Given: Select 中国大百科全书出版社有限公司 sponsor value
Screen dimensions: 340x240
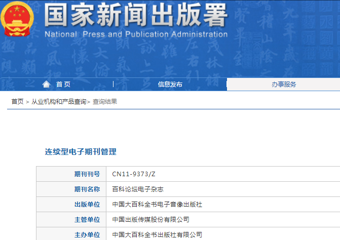Looking at the screenshot, I should 157,235.
